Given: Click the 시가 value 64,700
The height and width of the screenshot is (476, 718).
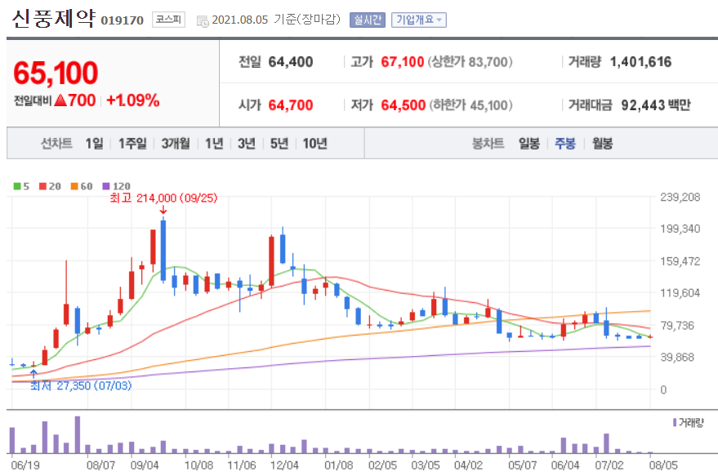Looking at the screenshot, I should [291, 105].
